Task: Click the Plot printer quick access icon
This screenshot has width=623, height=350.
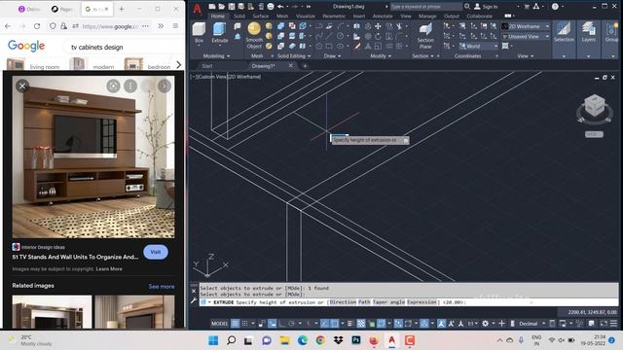Action: coord(271,7)
